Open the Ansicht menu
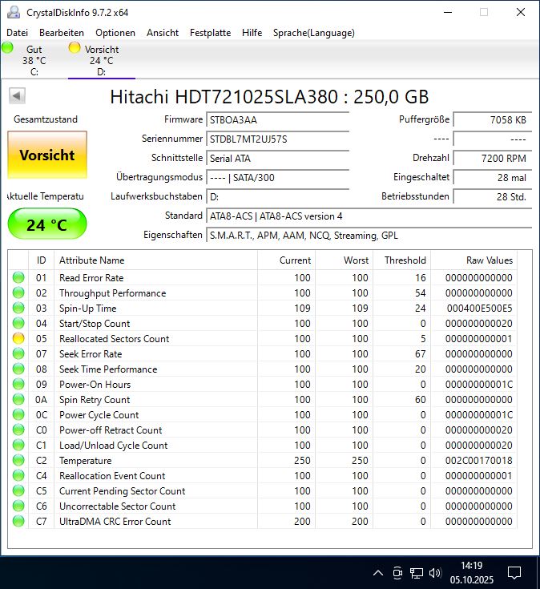Screen dimensions: 540x589 point(163,33)
